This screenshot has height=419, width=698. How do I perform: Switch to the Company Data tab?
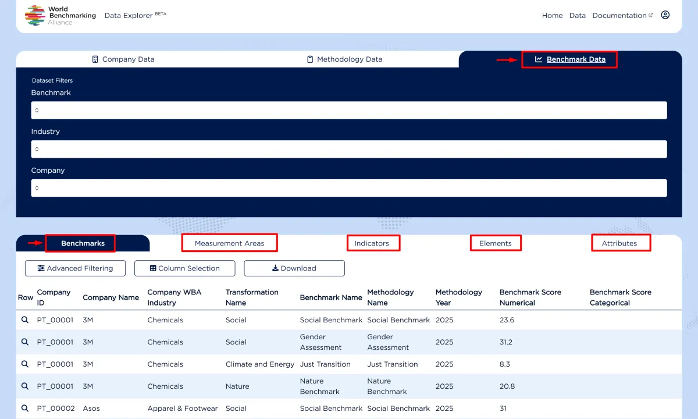point(123,59)
